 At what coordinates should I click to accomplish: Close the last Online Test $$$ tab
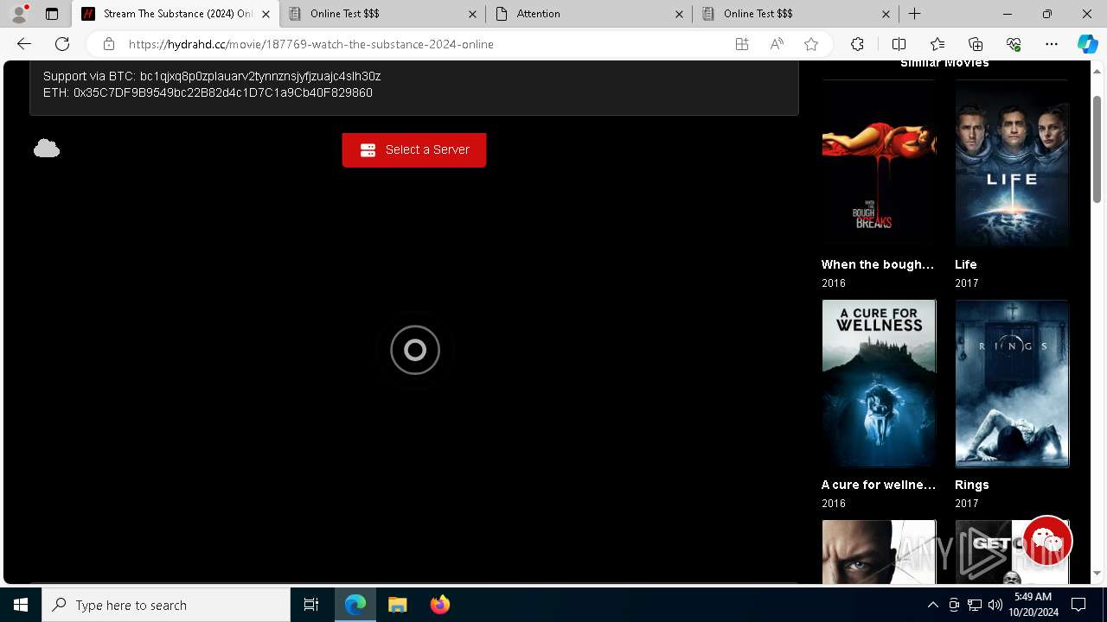886,14
